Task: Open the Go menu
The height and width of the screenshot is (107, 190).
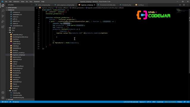Action: [27, 1]
